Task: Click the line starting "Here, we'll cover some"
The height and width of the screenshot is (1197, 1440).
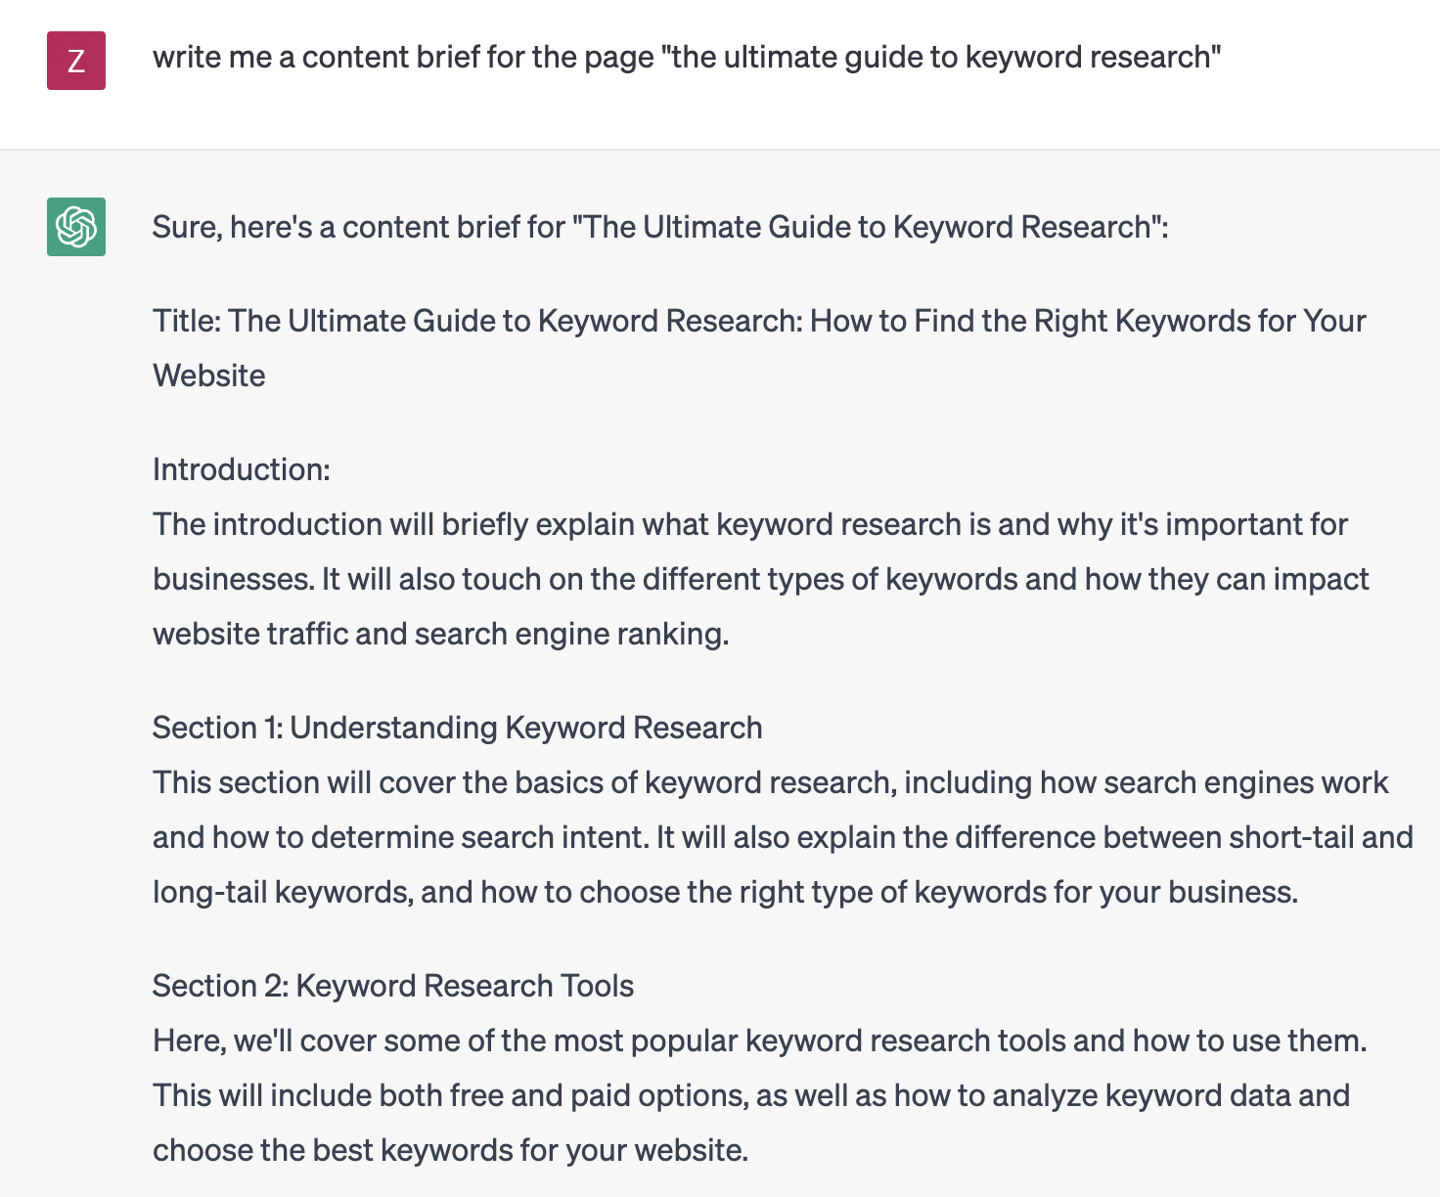Action: pyautogui.click(x=759, y=1041)
